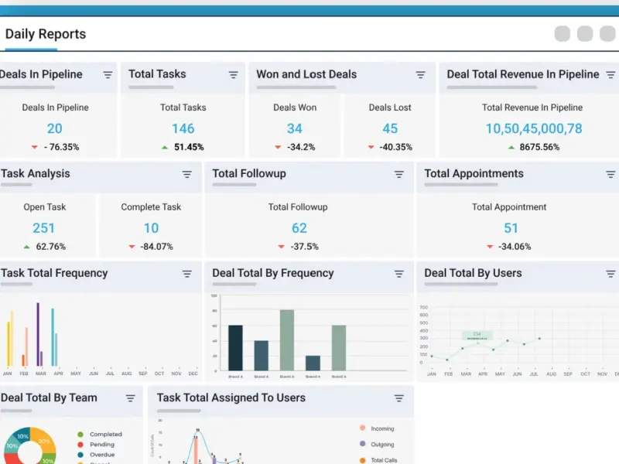619x464 pixels.
Task: Open filter icon on Total Appointments card
Action: click(x=610, y=174)
